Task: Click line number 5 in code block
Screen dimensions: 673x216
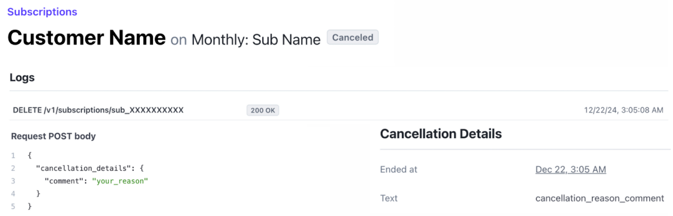Action: [13, 206]
